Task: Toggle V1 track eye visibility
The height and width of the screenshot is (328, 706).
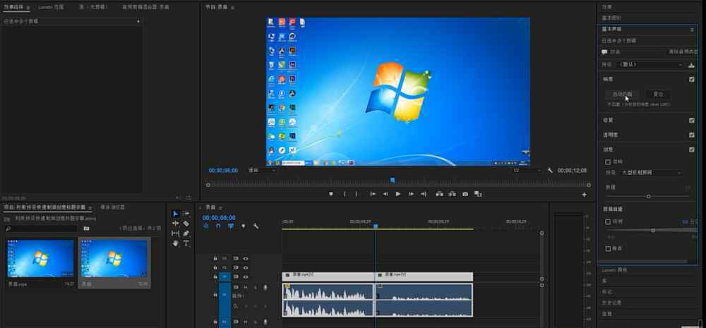Action: [x=246, y=277]
